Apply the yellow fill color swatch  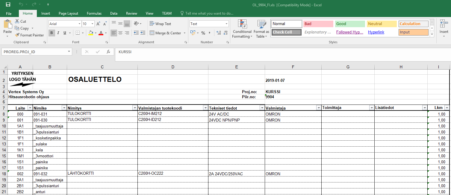[x=91, y=33]
